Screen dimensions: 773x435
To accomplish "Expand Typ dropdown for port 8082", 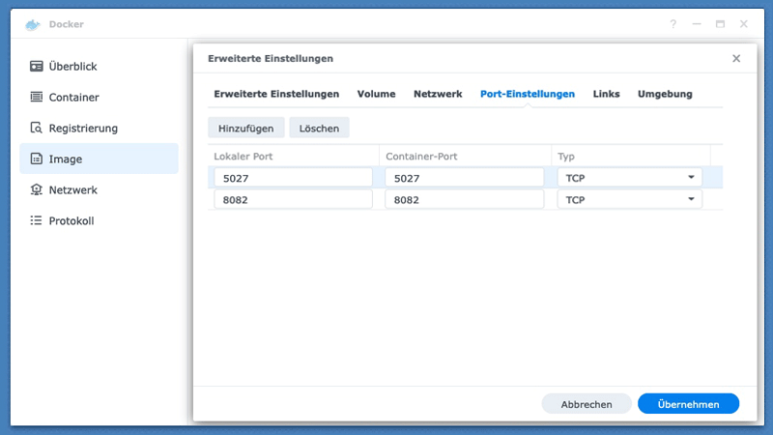I will [x=691, y=199].
